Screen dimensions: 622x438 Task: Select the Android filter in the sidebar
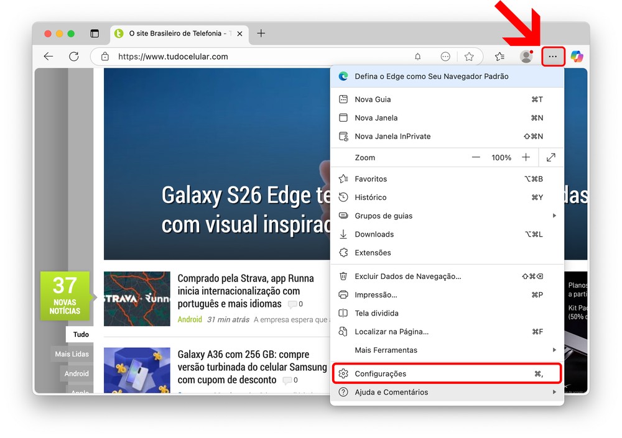[x=77, y=373]
